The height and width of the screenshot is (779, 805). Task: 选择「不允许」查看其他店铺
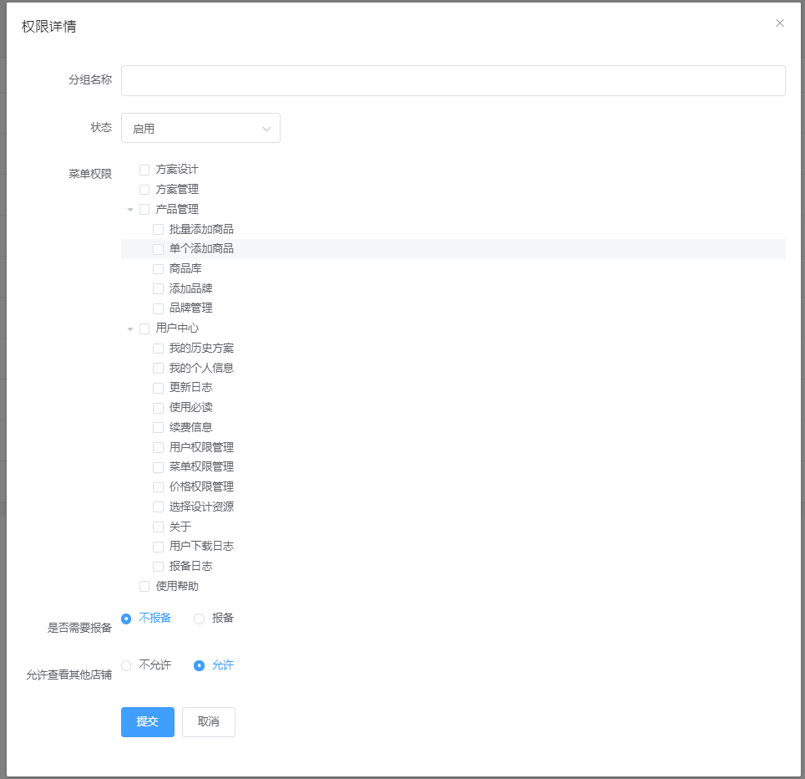pyautogui.click(x=125, y=665)
